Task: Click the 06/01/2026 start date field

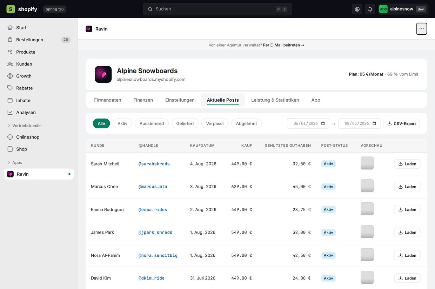Action: (308, 123)
